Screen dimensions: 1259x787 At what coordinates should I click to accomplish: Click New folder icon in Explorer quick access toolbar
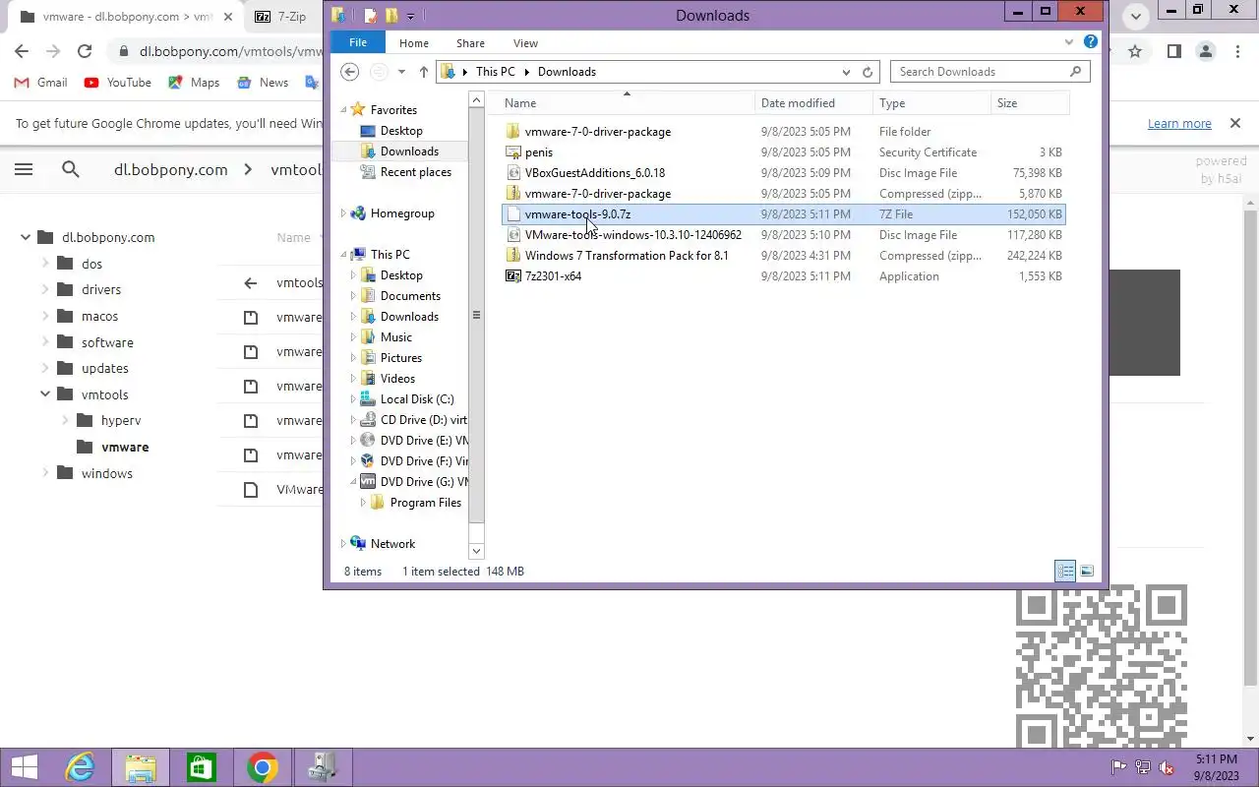[391, 15]
